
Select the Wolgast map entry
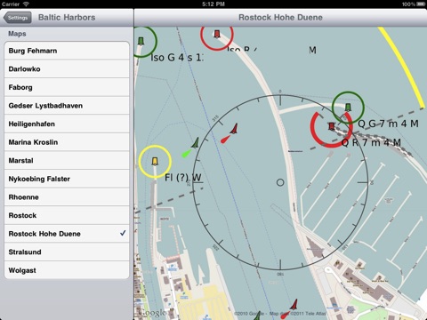pos(67,270)
